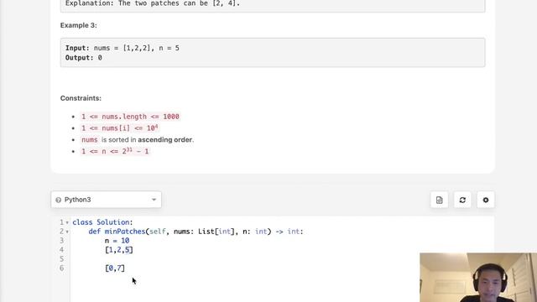Screen dimensions: 537x302
Task: Reset code with the refresh icon
Action: point(462,200)
